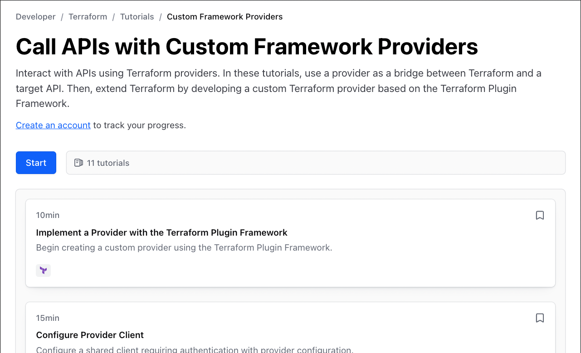
Task: Click the 15min duration label
Action: (x=48, y=318)
